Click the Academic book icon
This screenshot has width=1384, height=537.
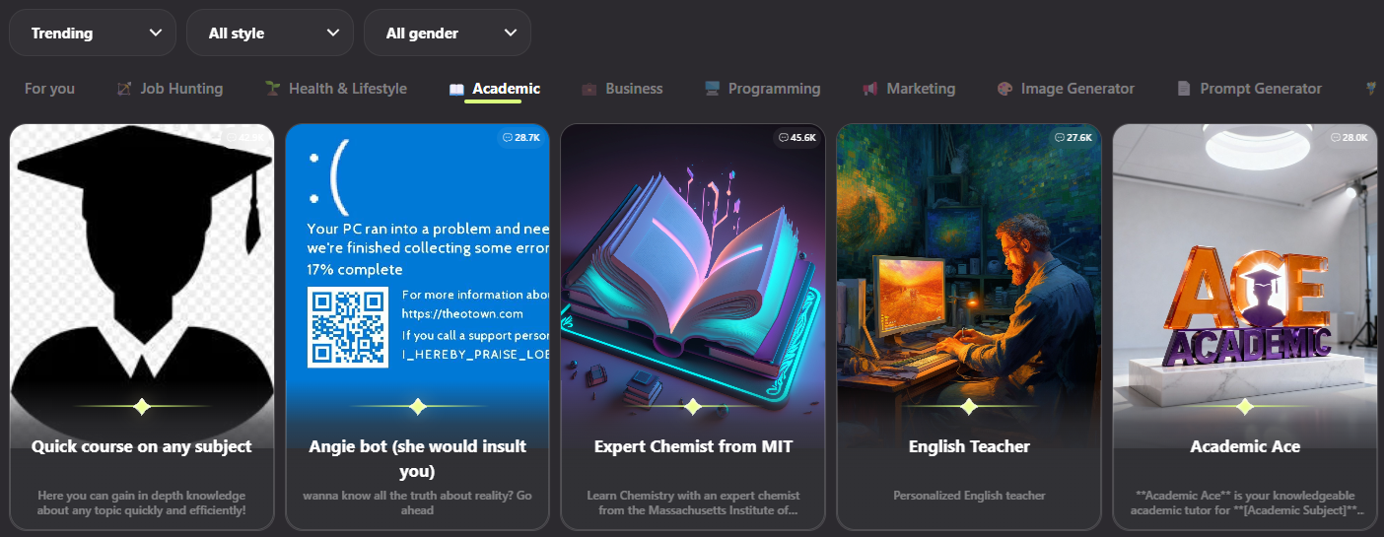[x=456, y=89]
